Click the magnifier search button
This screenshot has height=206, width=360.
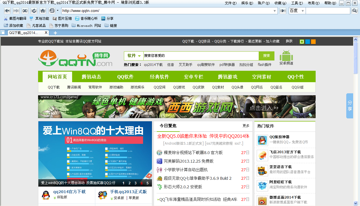pyautogui.click(x=355, y=11)
